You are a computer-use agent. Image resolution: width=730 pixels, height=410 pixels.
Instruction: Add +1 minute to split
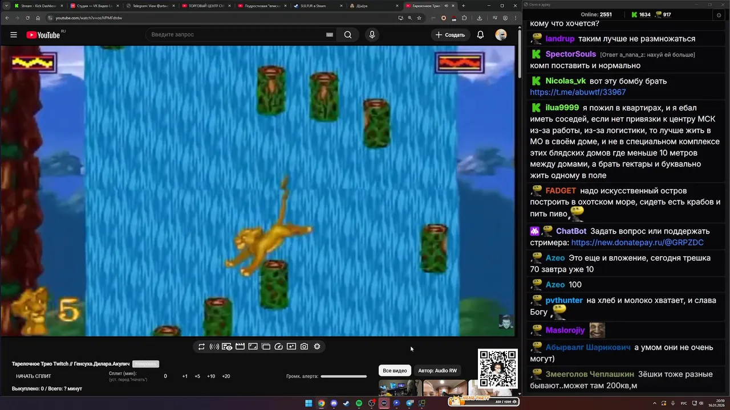pyautogui.click(x=185, y=376)
